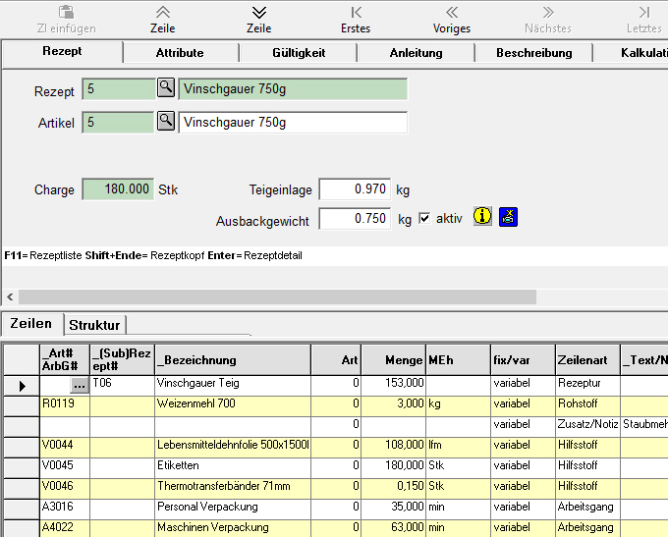This screenshot has height=537, width=668.
Task: Open Rezept search with the magnifier icon
Action: 166,87
